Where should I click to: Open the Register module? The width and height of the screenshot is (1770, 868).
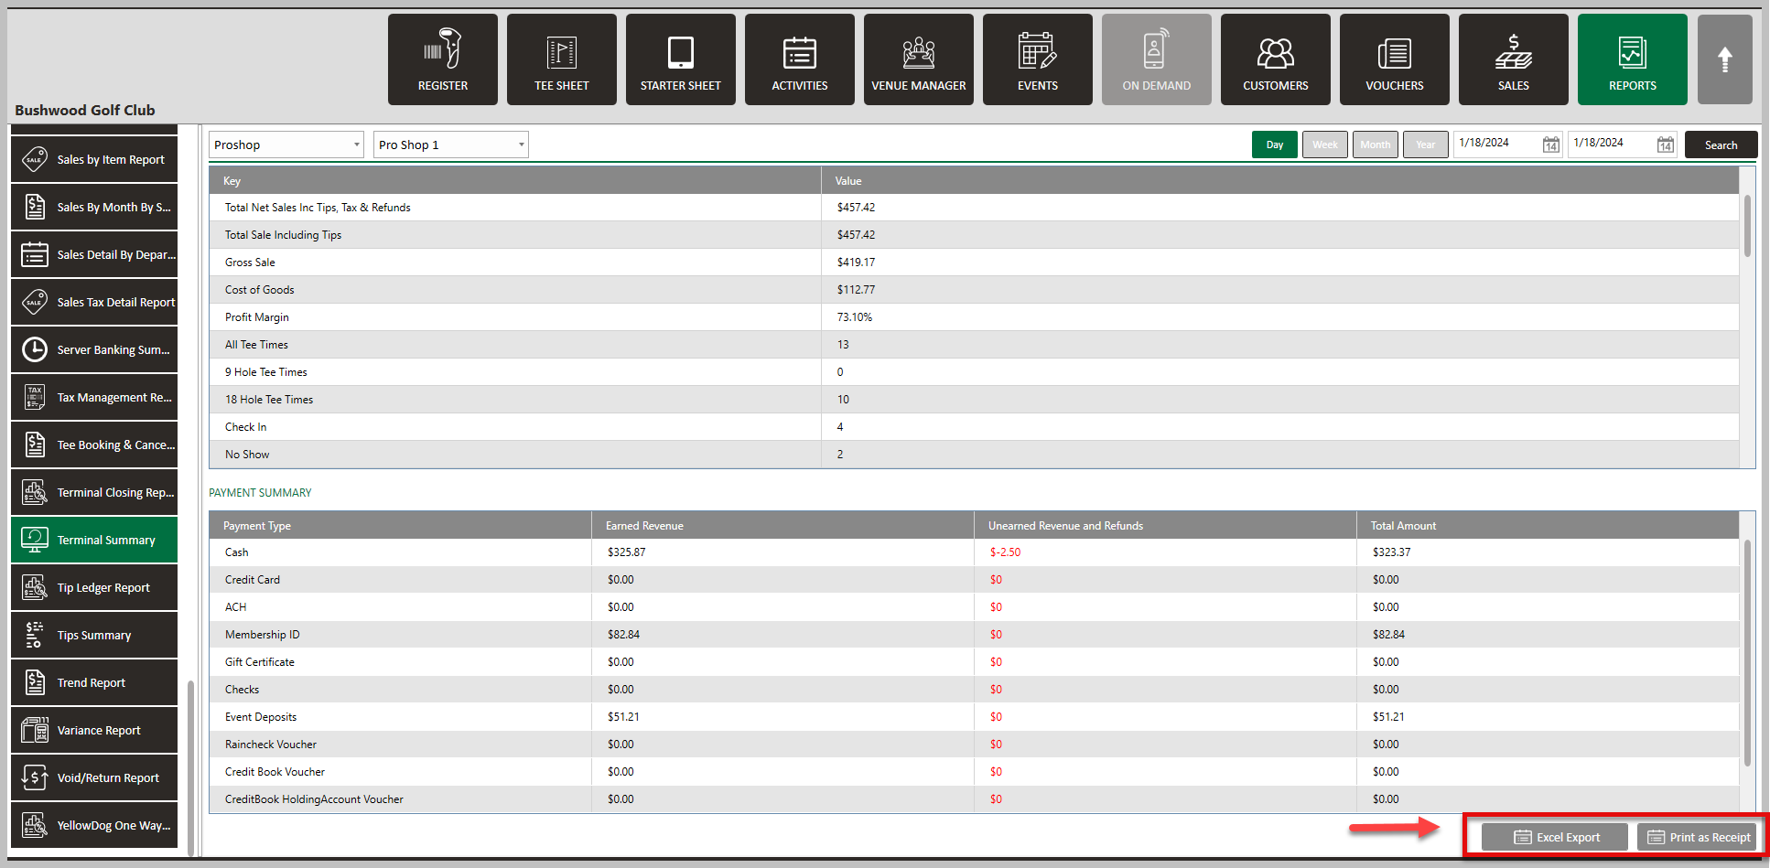443,59
